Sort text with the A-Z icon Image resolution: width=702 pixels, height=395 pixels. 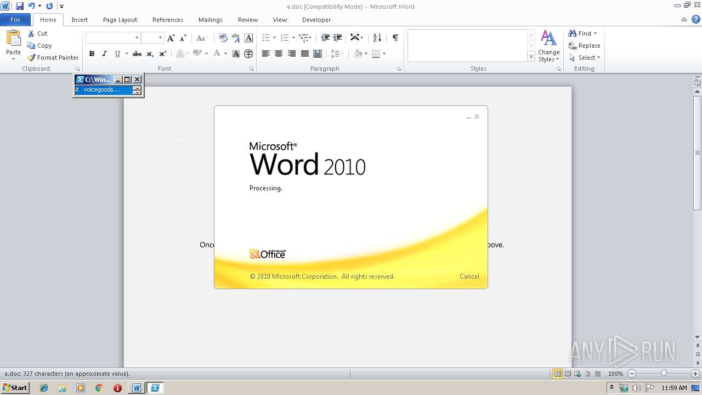pos(377,38)
